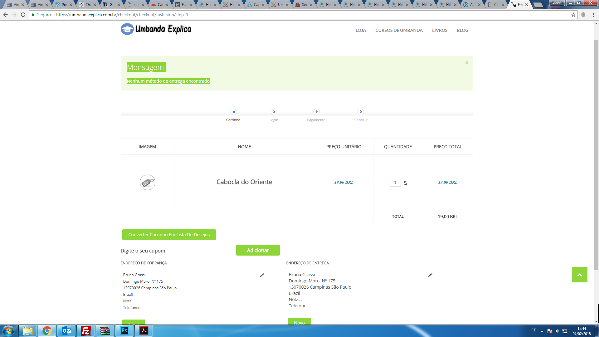The width and height of the screenshot is (599, 337).
Task: Click the coupon code input field
Action: coord(200,251)
